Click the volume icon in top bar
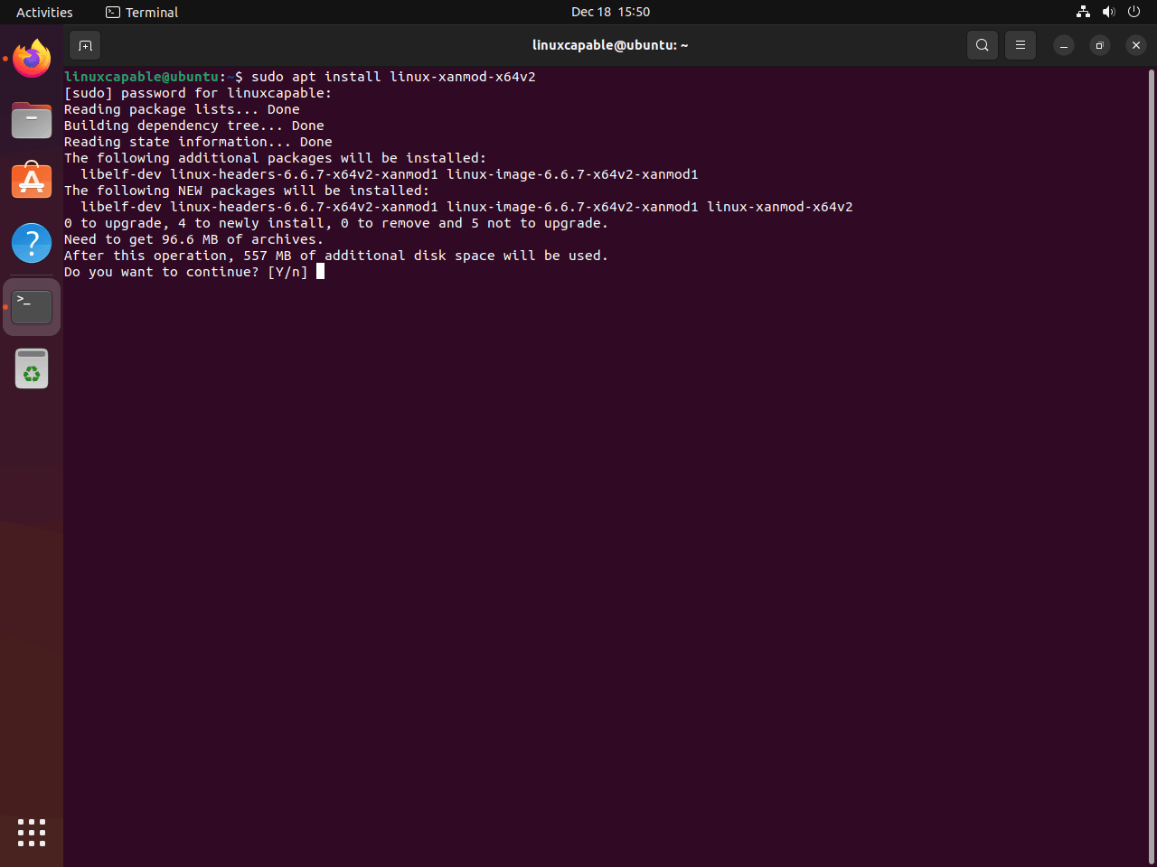 pos(1108,12)
